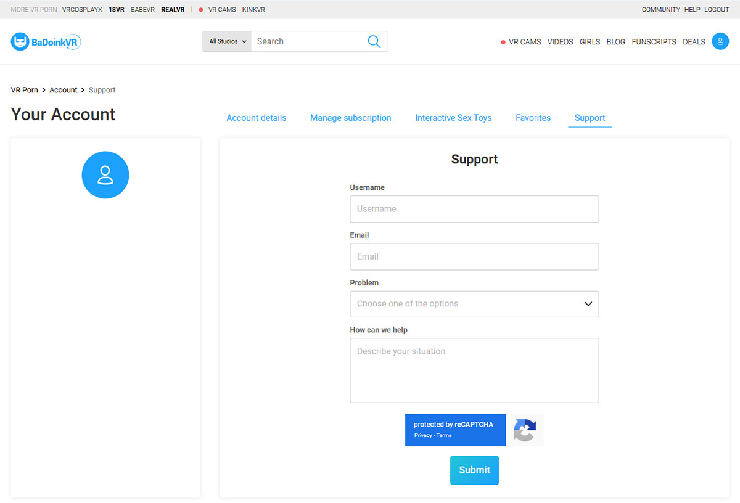Submit the support form
Viewport: 740px width, 503px height.
tap(474, 470)
